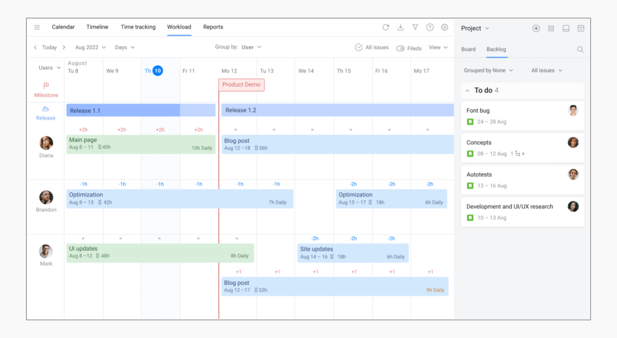Toggle the All issues checkmark option
The image size is (617, 338).
click(x=372, y=48)
